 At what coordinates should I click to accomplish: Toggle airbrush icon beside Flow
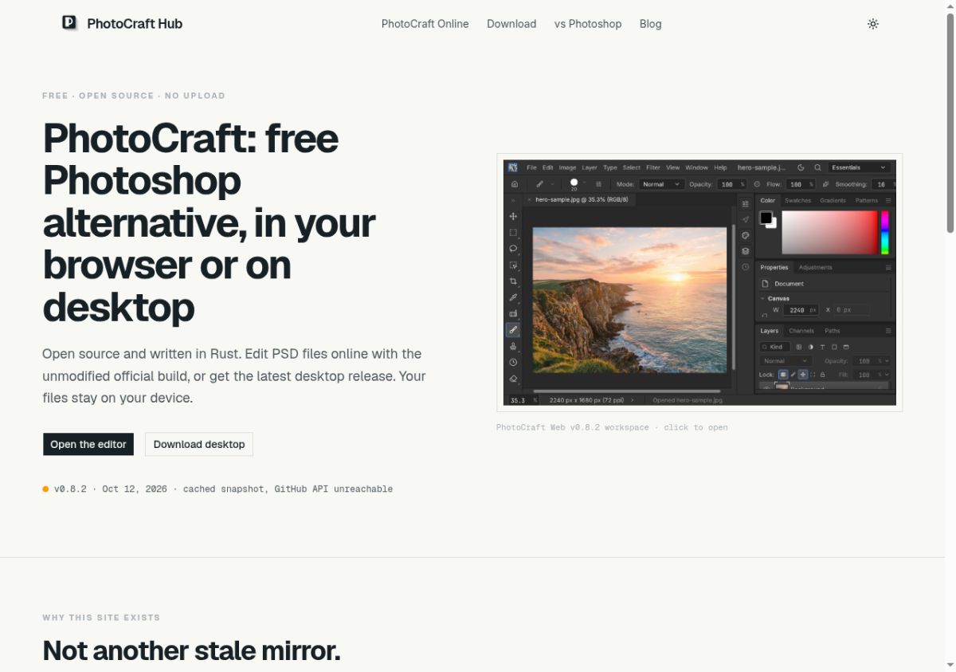click(825, 184)
